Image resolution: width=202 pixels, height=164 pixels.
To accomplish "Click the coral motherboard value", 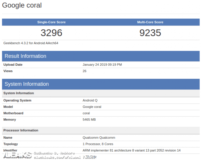I will pos(86,113).
